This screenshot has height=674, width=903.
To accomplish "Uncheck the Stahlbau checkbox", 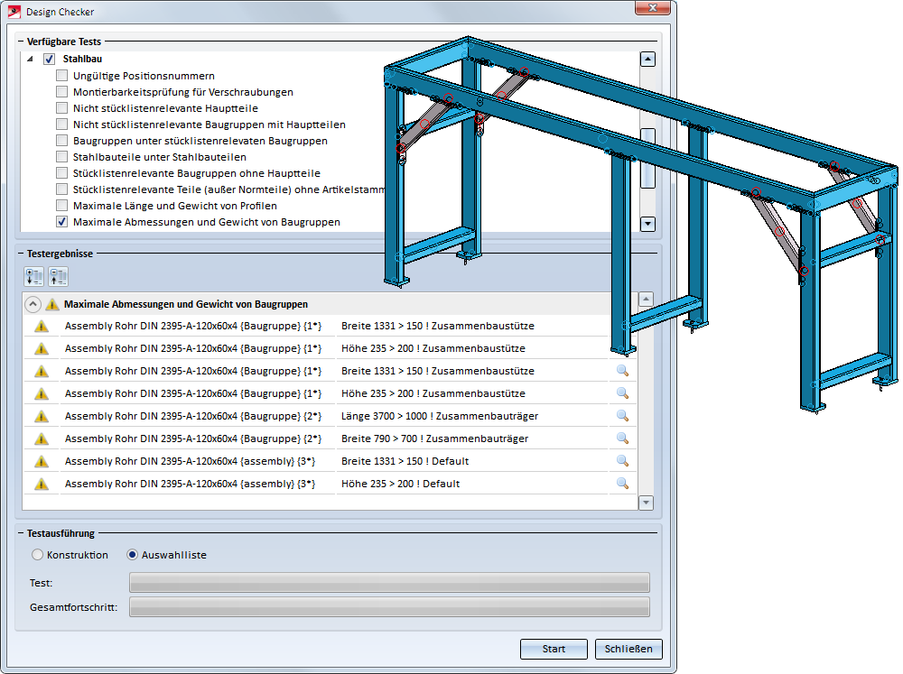I will point(50,60).
